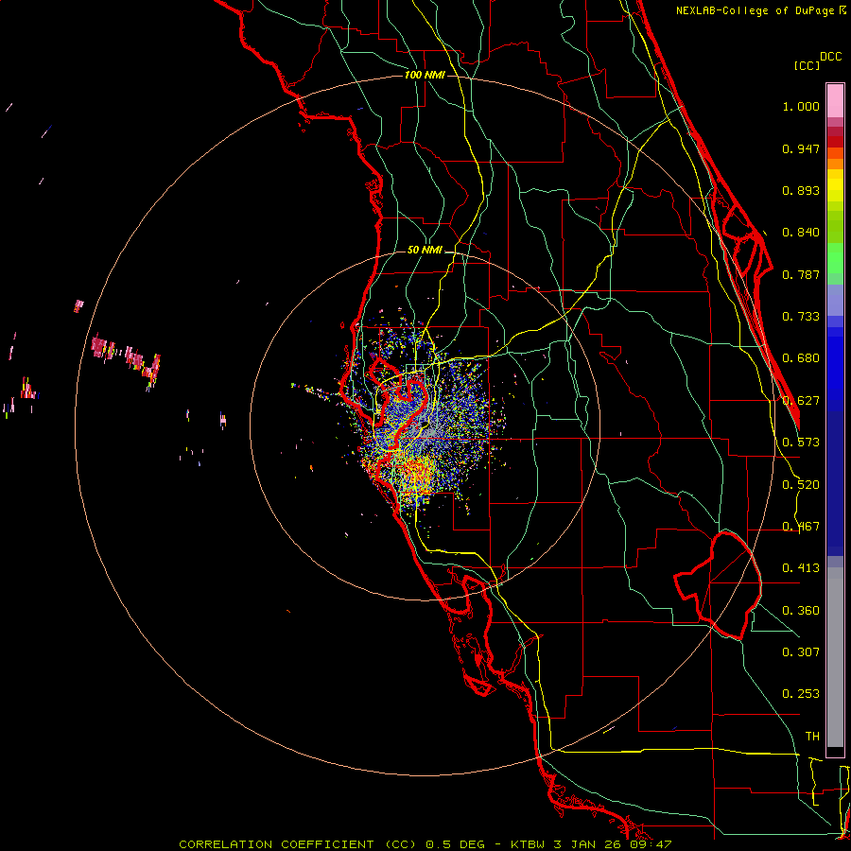Click the 50 NMI range ring label
Screen dimensions: 851x851
(425, 250)
